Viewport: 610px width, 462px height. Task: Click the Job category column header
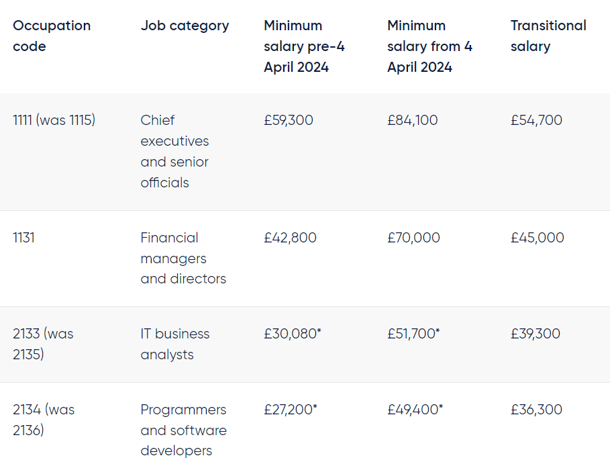pos(185,26)
